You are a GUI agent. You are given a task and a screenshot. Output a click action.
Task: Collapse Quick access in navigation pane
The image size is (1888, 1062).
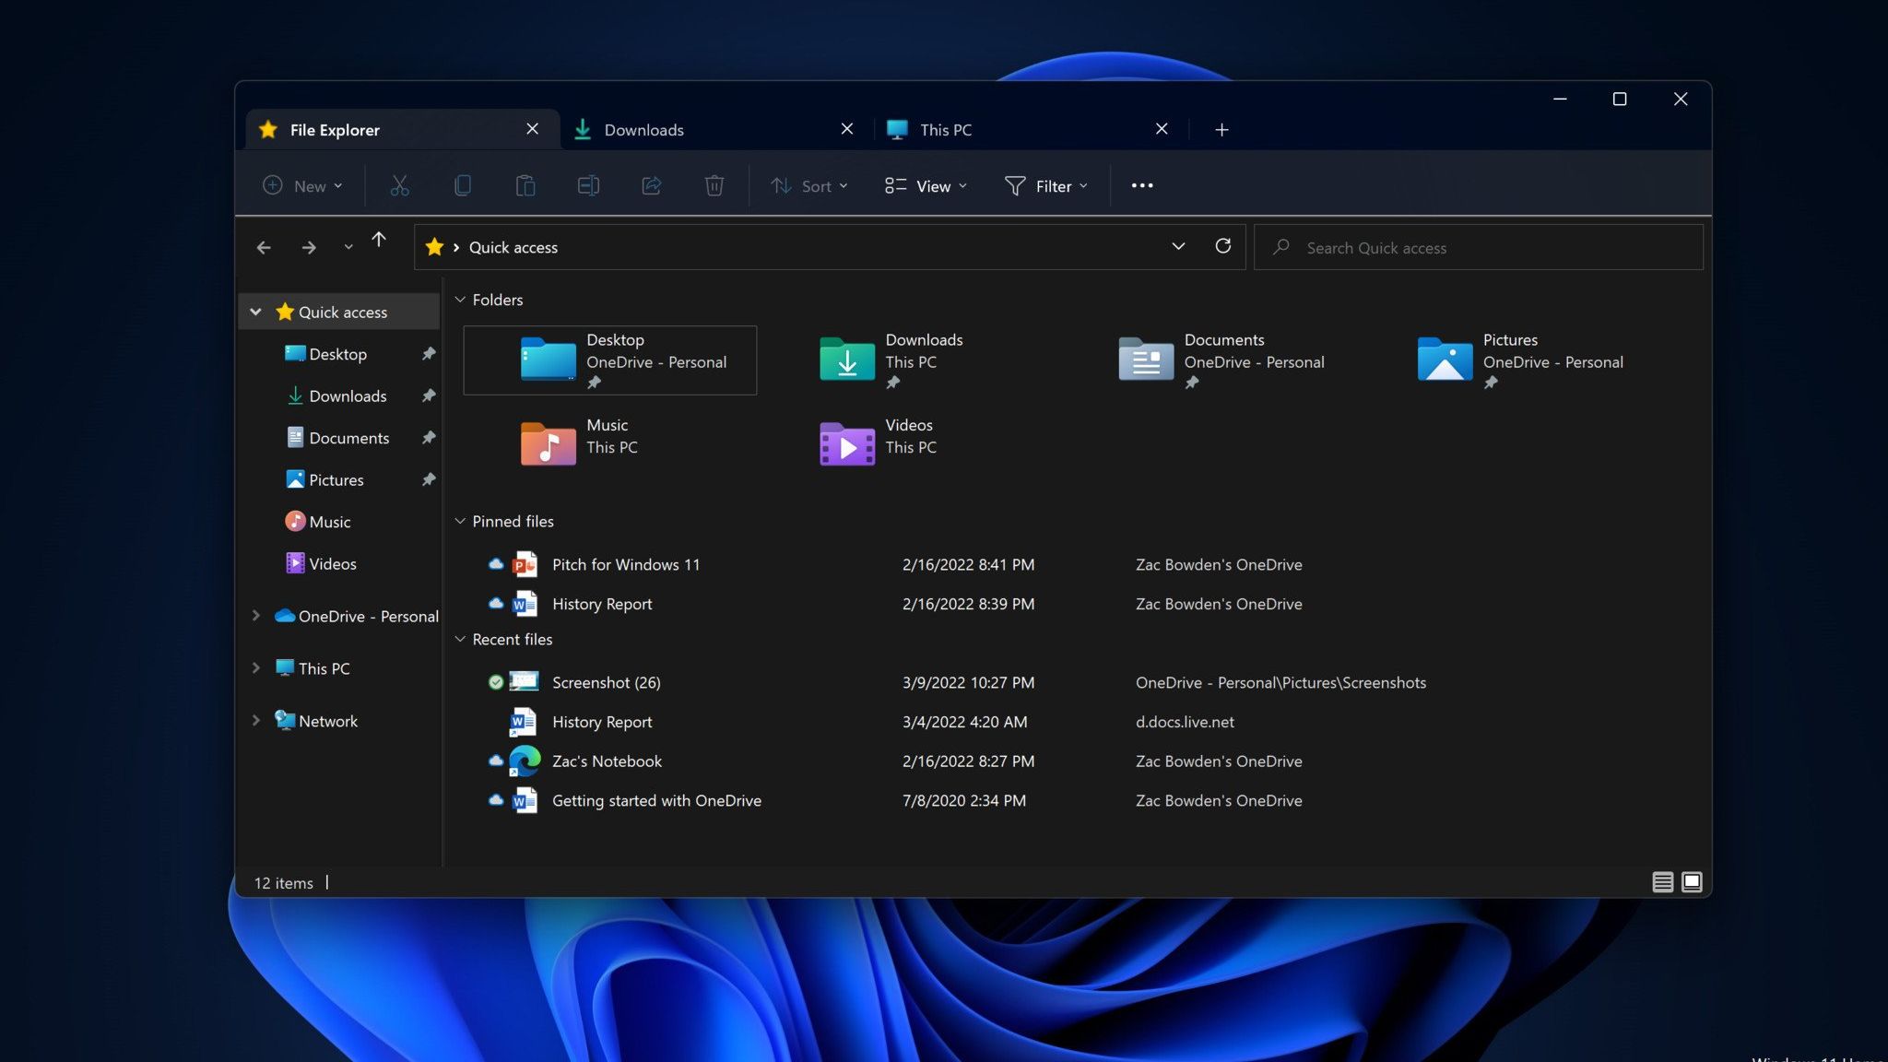pos(255,312)
